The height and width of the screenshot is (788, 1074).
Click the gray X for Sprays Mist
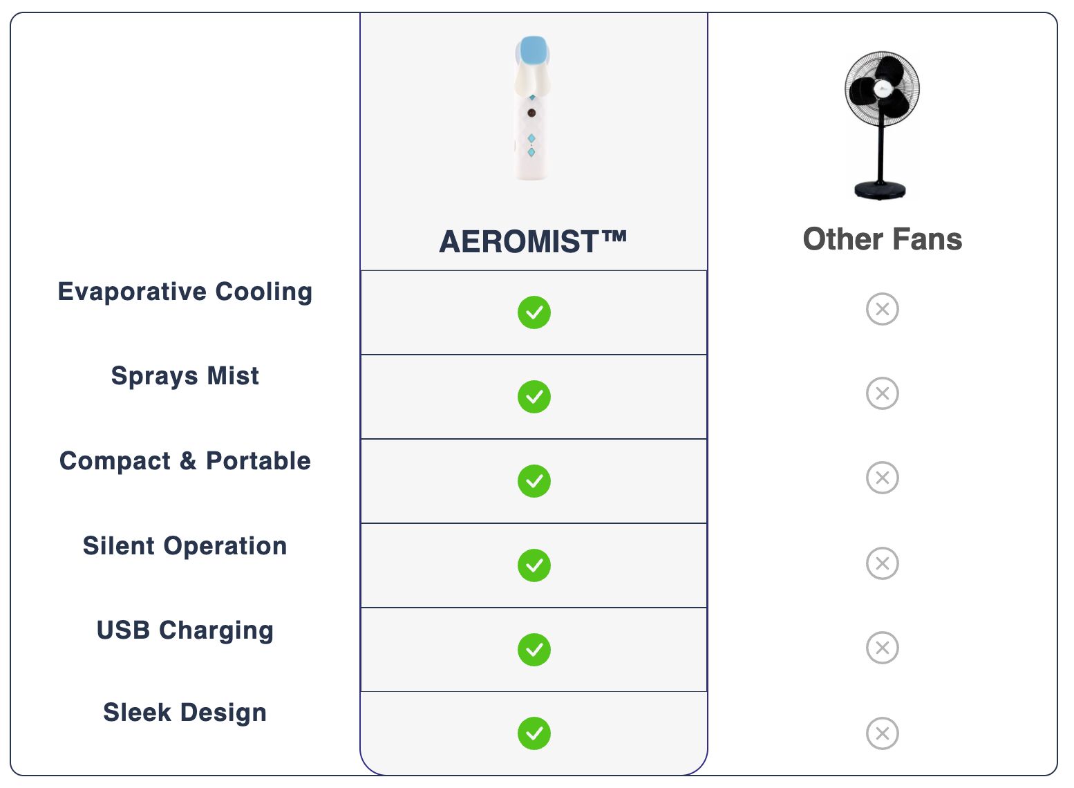pyautogui.click(x=883, y=393)
